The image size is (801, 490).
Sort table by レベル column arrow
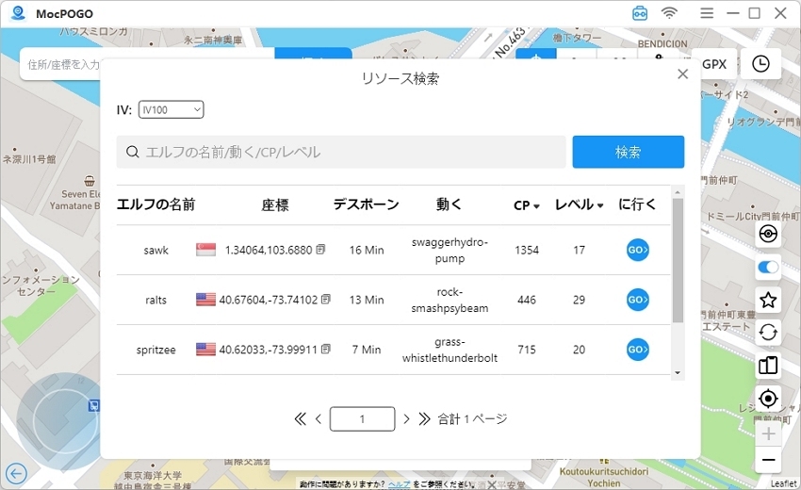pyautogui.click(x=600, y=206)
